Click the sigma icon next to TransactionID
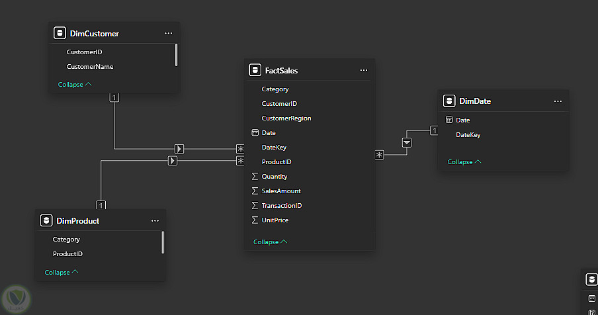The height and width of the screenshot is (315, 598). [x=255, y=206]
